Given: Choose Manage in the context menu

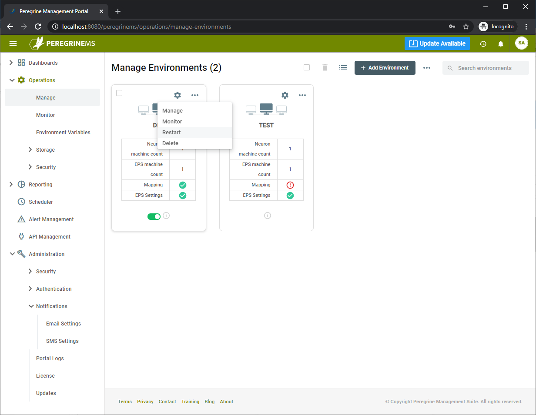Looking at the screenshot, I should pyautogui.click(x=195, y=111).
